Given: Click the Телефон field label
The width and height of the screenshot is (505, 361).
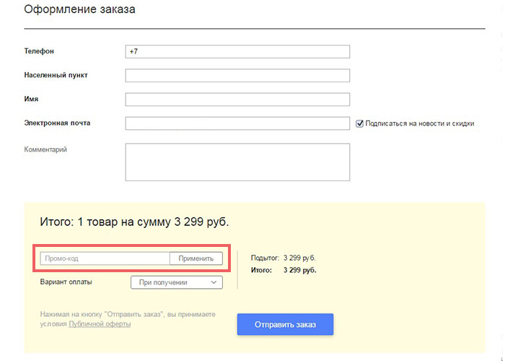Looking at the screenshot, I should point(39,51).
